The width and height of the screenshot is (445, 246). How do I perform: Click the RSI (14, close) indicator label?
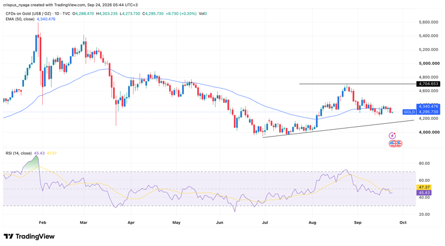[x=19, y=153]
